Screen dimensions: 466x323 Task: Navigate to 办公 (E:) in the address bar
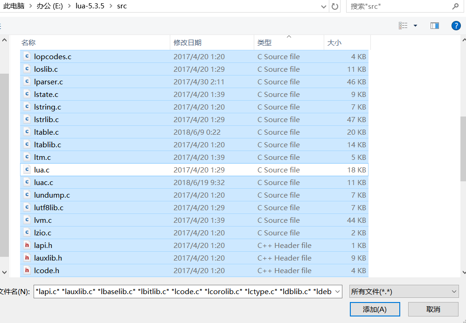(x=50, y=6)
